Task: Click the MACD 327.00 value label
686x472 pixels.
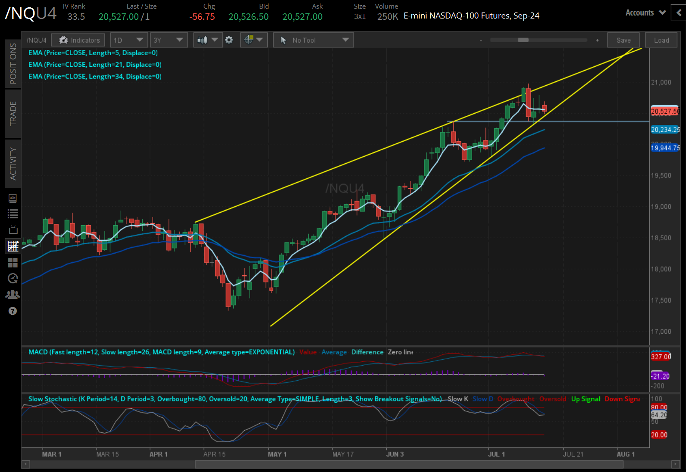Action: pos(661,357)
